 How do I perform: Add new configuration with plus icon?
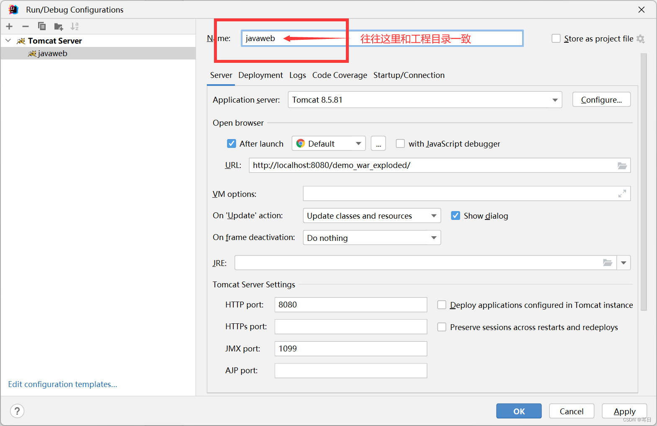(9, 26)
